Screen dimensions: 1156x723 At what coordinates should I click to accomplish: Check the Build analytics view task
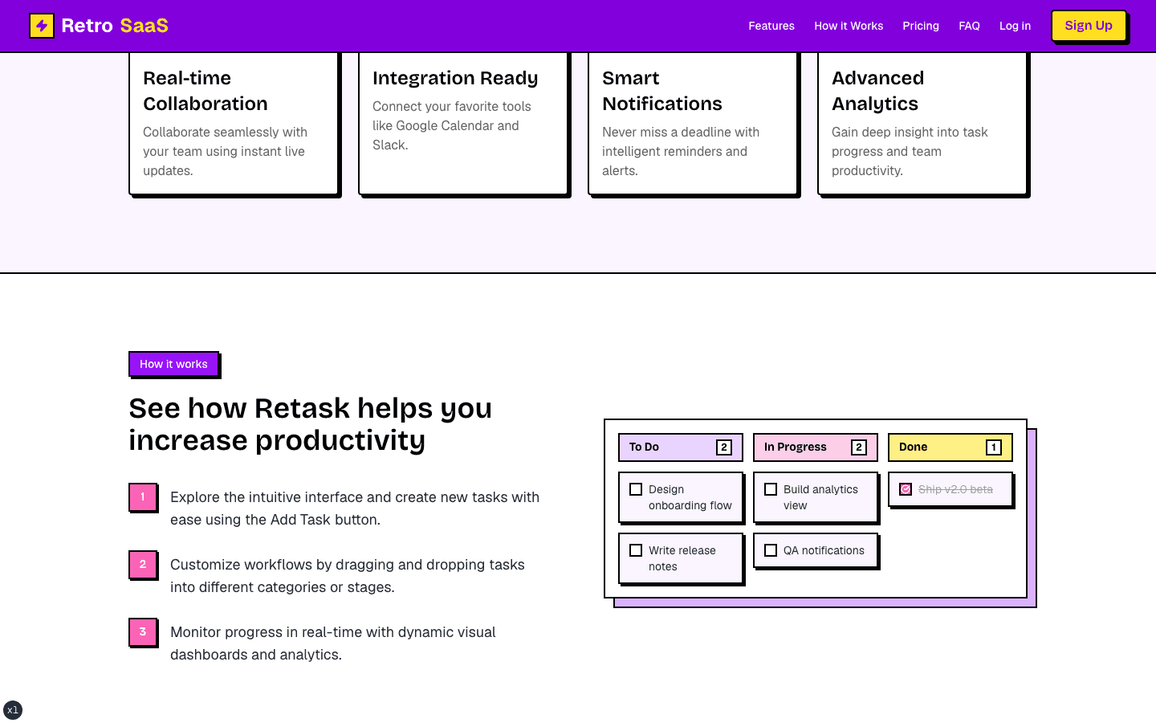coord(771,489)
